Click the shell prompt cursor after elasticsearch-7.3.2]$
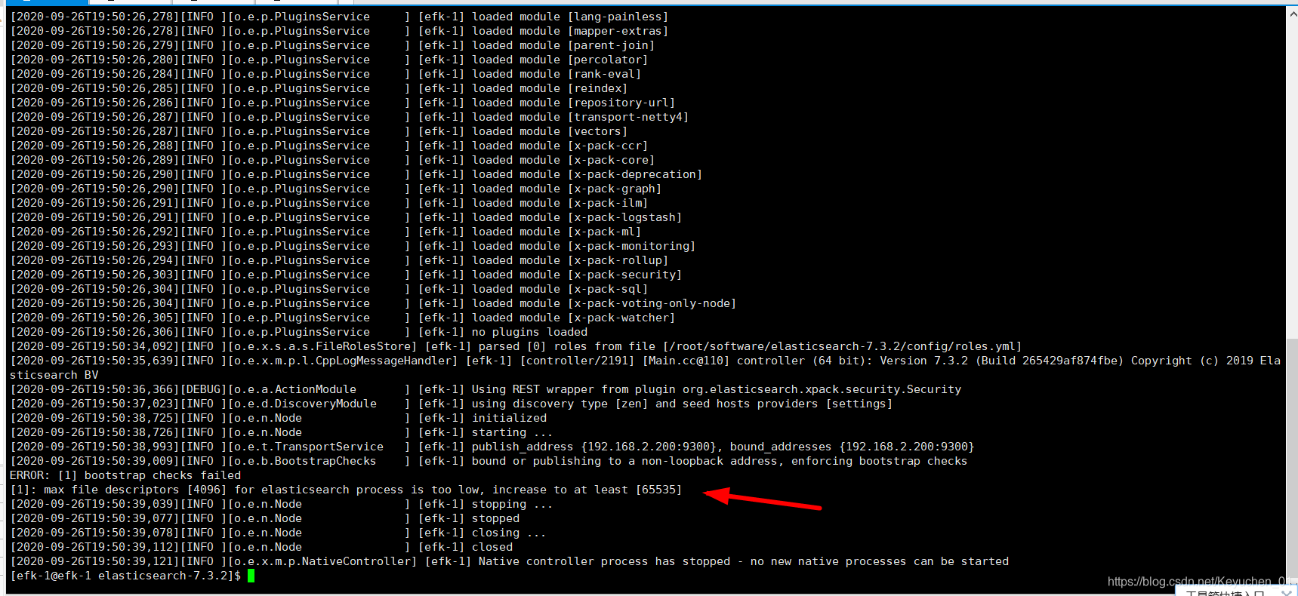This screenshot has height=596, width=1298. point(251,576)
